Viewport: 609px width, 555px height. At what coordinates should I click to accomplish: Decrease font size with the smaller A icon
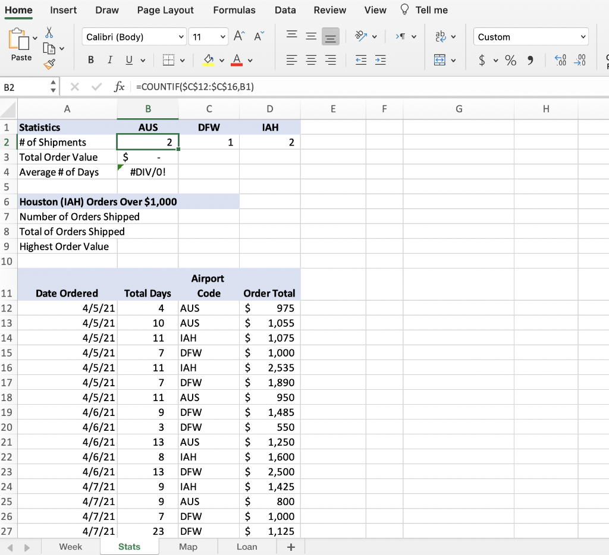tap(259, 36)
